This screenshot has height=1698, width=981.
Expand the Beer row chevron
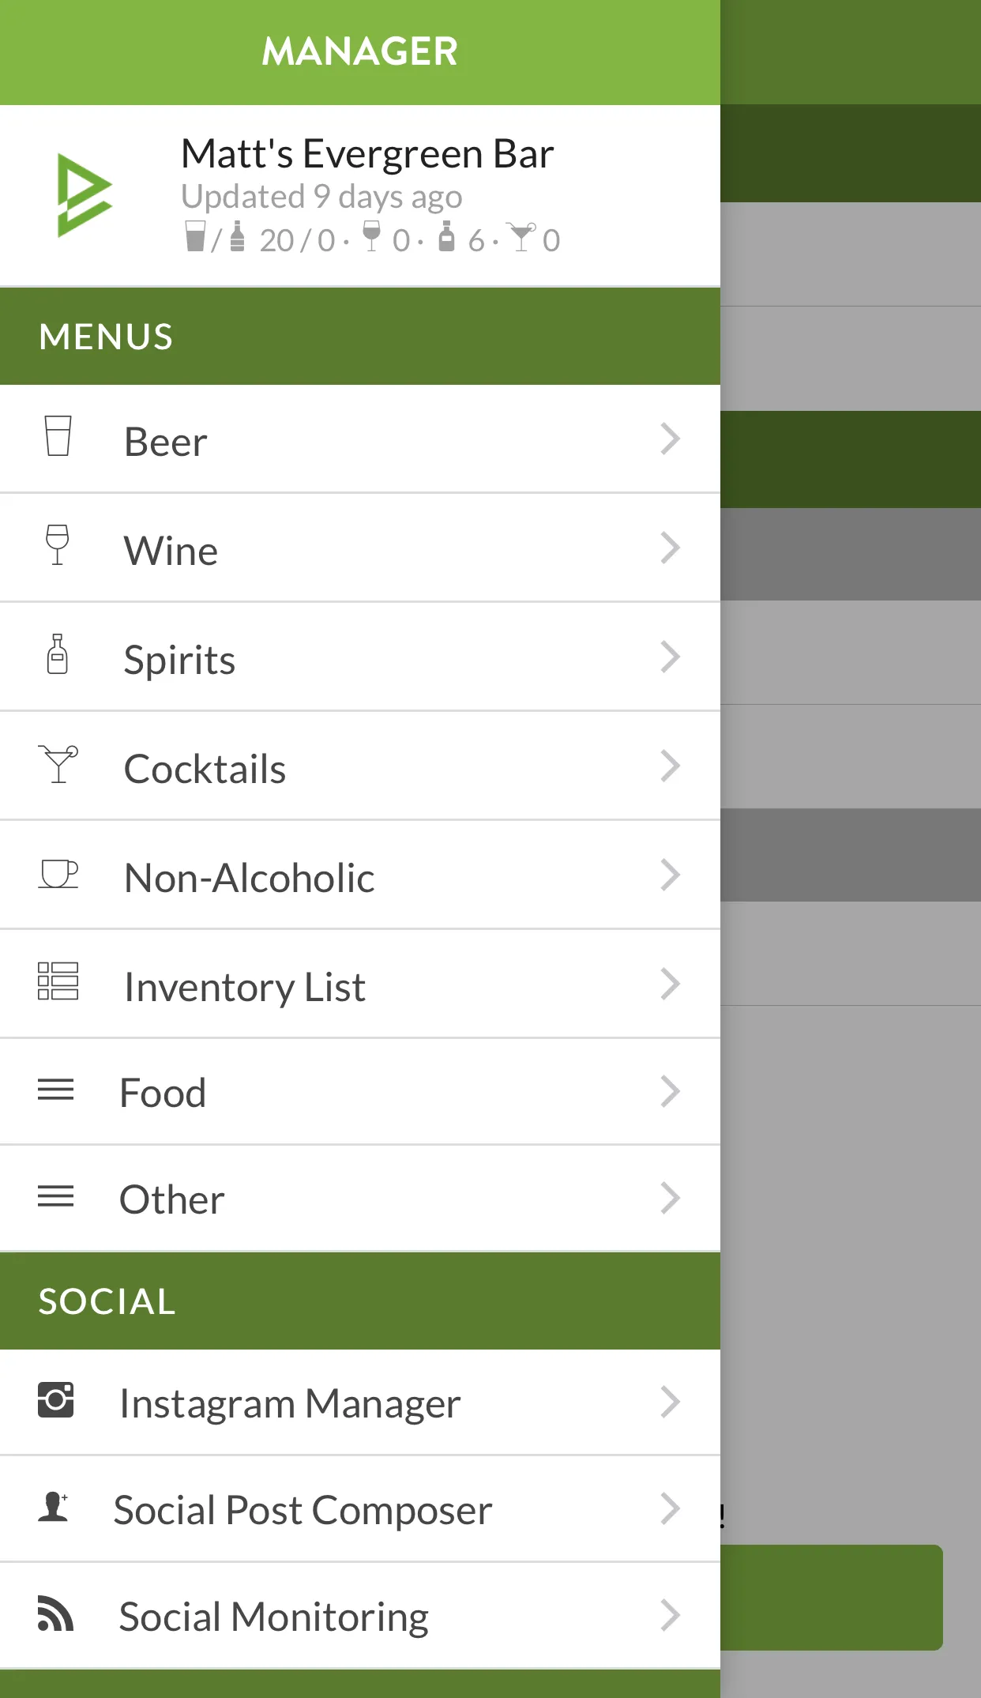(670, 439)
